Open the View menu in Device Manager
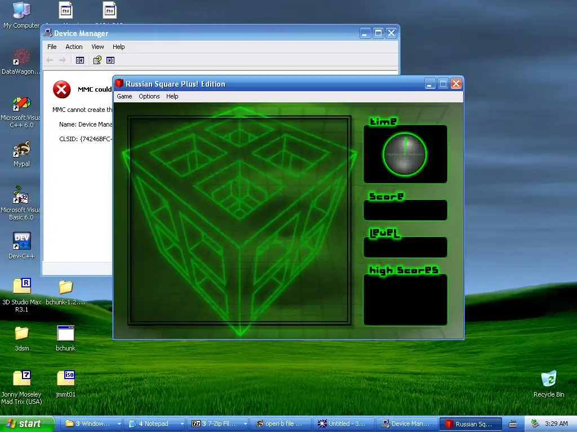The height and width of the screenshot is (432, 577). coord(97,47)
